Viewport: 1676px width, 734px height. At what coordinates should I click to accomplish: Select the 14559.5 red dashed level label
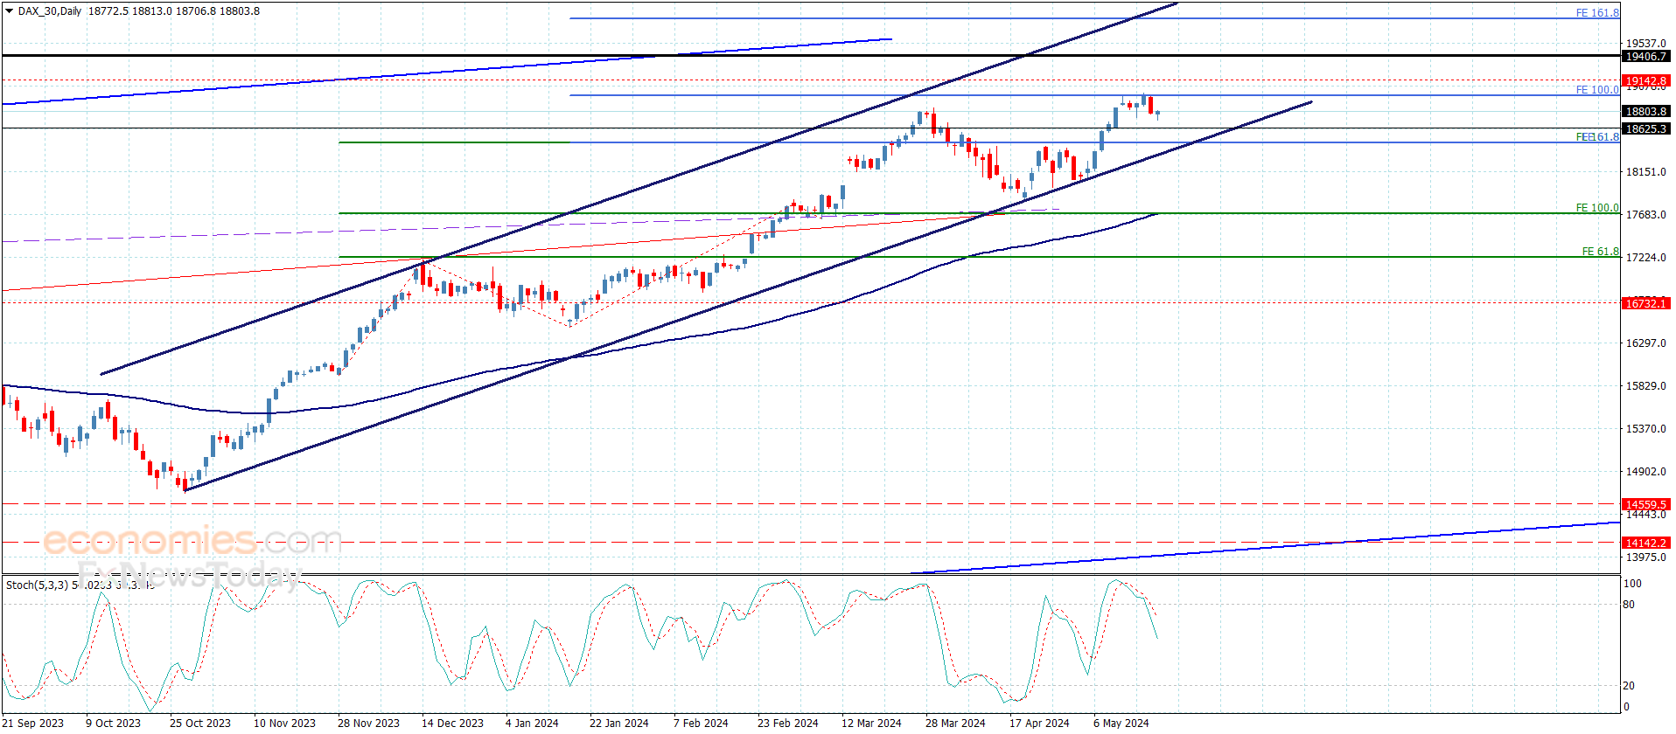[1645, 504]
